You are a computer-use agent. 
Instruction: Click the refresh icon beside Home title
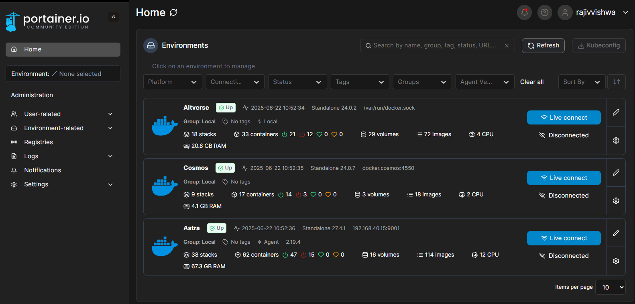[x=173, y=12]
